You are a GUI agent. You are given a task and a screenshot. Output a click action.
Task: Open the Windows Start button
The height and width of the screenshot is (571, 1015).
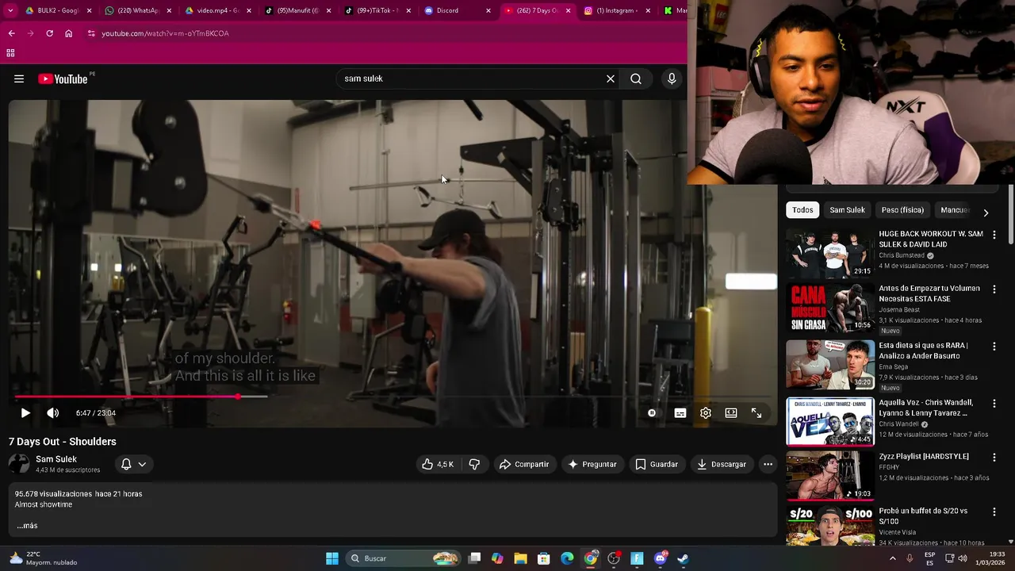(332, 558)
